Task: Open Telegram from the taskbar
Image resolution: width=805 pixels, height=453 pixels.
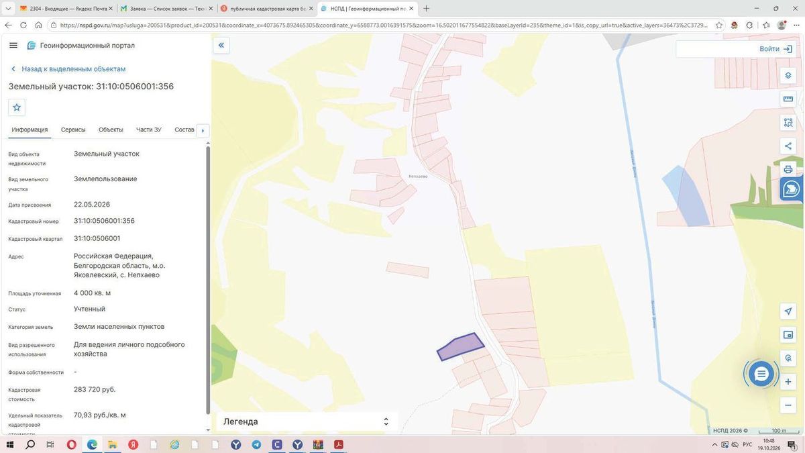Action: pos(256,445)
